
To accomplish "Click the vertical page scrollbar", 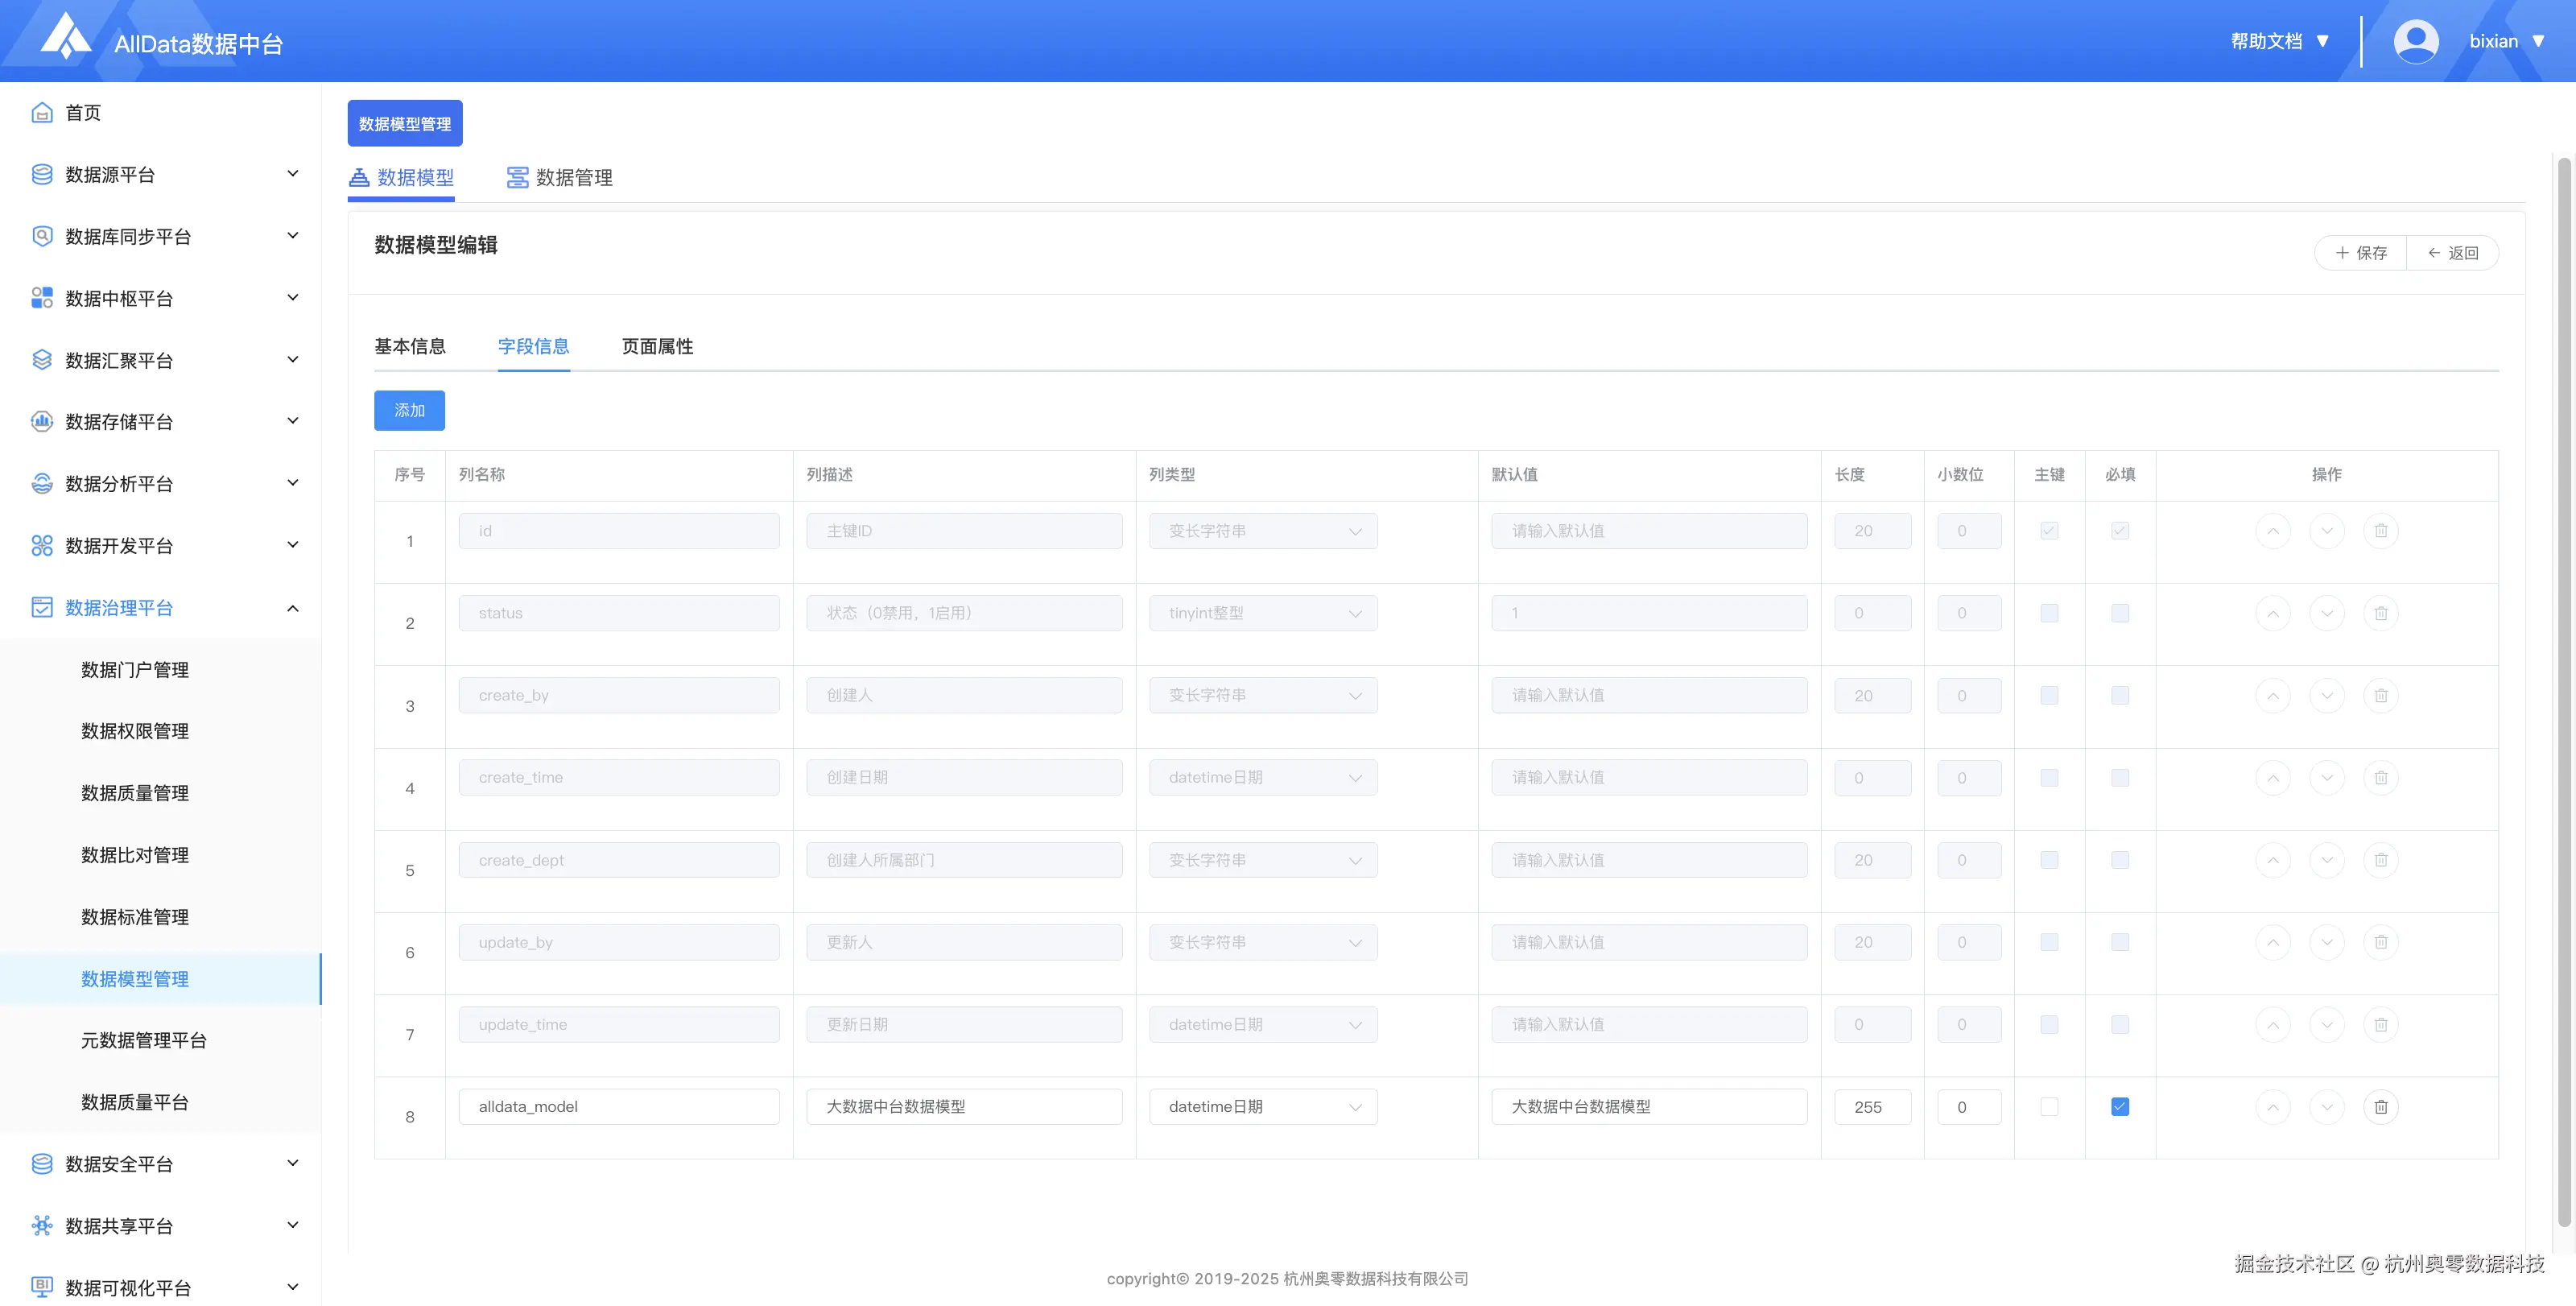I will 2563,690.
